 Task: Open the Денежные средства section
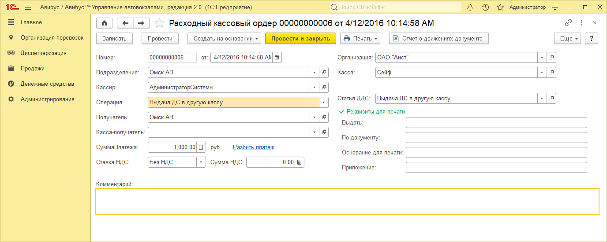coord(47,84)
